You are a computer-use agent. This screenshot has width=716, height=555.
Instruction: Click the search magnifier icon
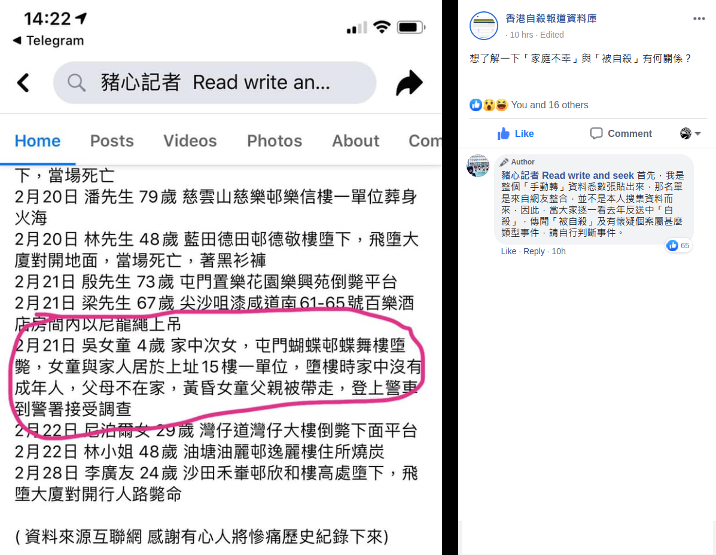pos(76,83)
